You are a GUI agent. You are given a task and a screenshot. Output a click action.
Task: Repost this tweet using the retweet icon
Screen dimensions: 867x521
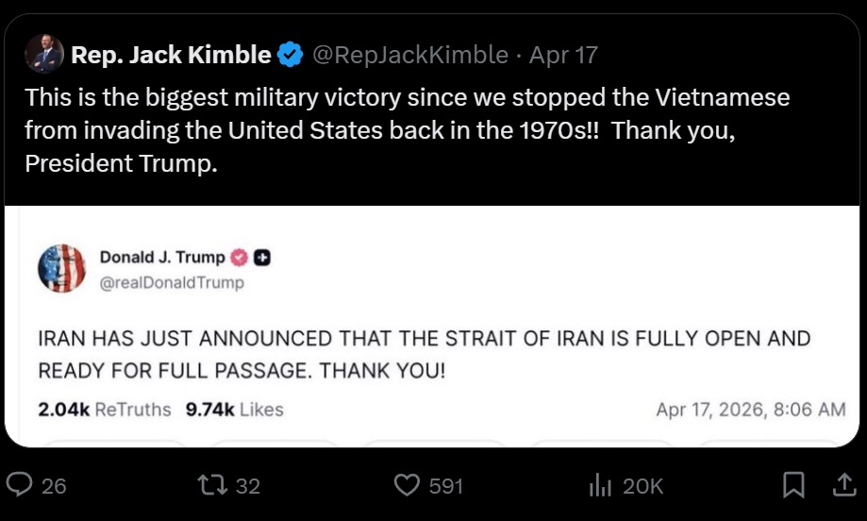(211, 485)
